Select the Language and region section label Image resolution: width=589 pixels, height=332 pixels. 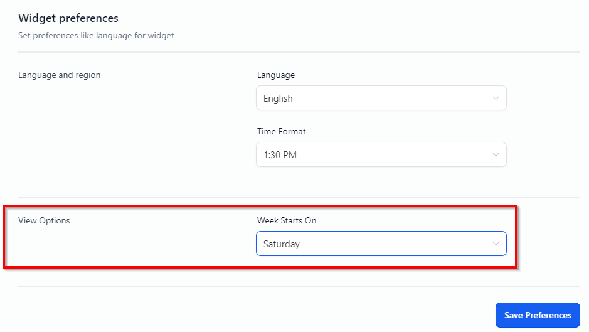(x=60, y=75)
